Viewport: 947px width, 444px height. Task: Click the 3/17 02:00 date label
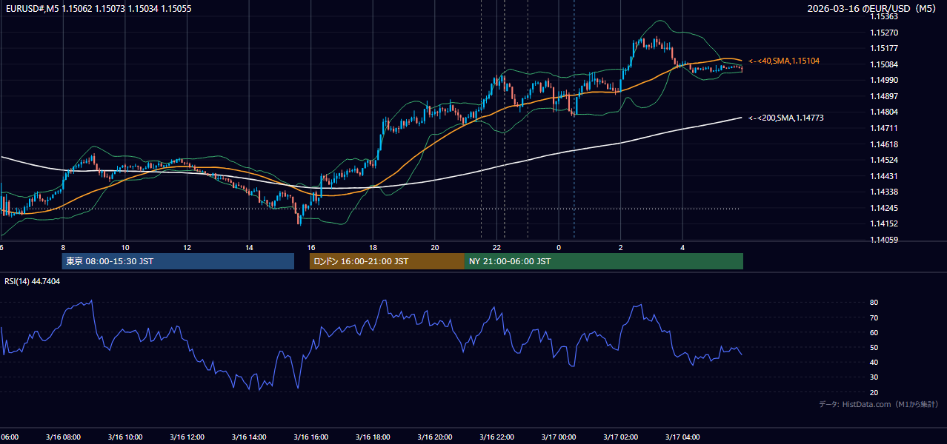pyautogui.click(x=621, y=437)
